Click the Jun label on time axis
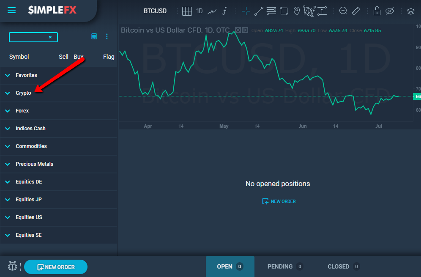 (x=303, y=126)
